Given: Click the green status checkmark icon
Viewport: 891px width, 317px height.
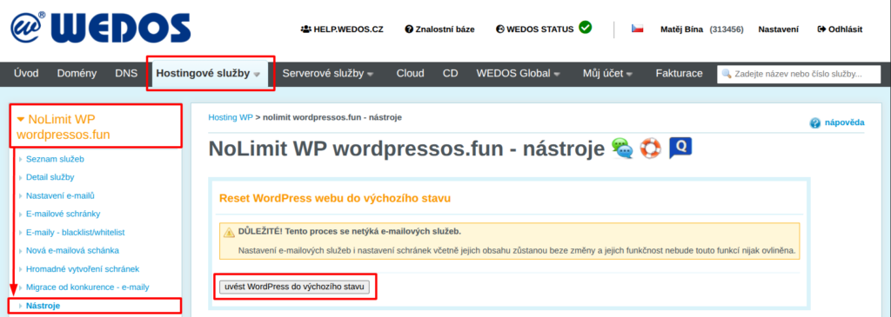Looking at the screenshot, I should (x=586, y=27).
